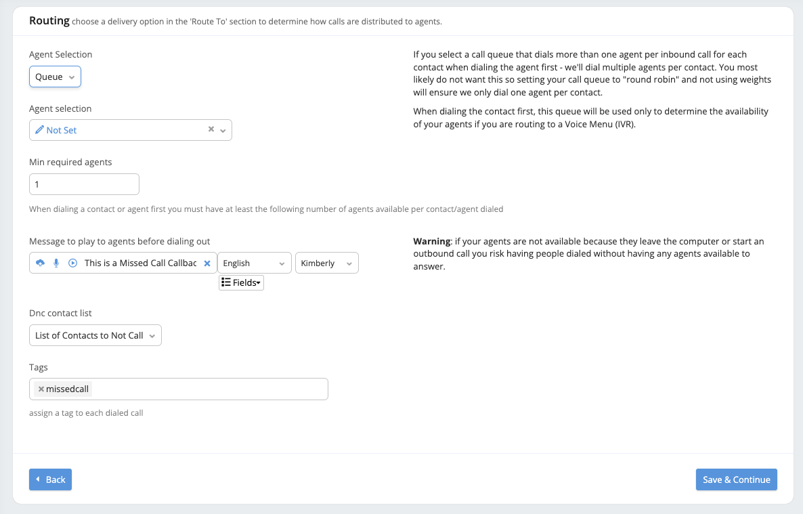803x514 pixels.
Task: Click the 'Warning' text
Action: coord(432,241)
